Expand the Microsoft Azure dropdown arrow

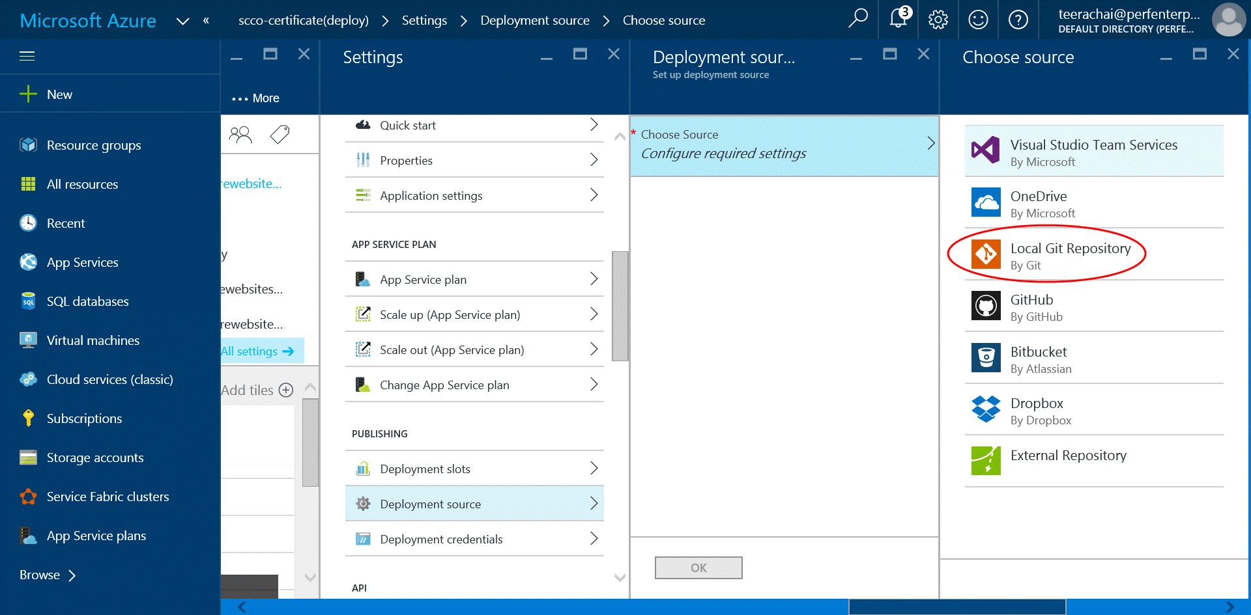(183, 21)
